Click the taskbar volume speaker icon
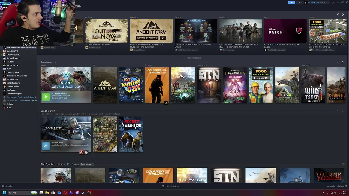The width and height of the screenshot is (349, 196). coord(335,193)
